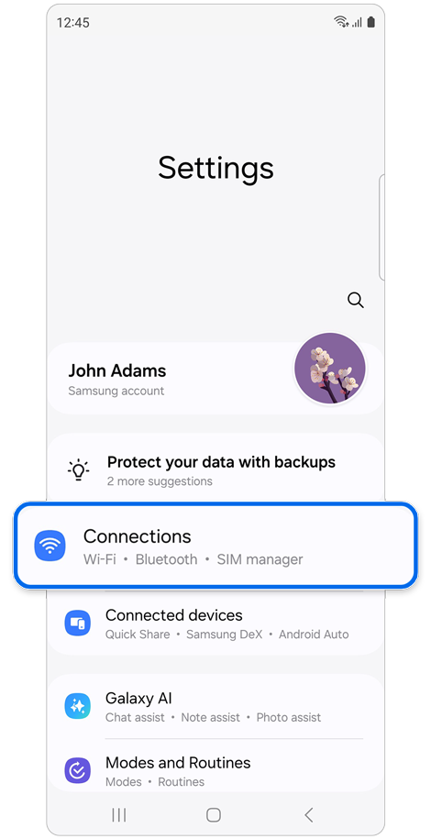
Task: Tap the lightbulb suggestions icon
Action: [x=79, y=469]
